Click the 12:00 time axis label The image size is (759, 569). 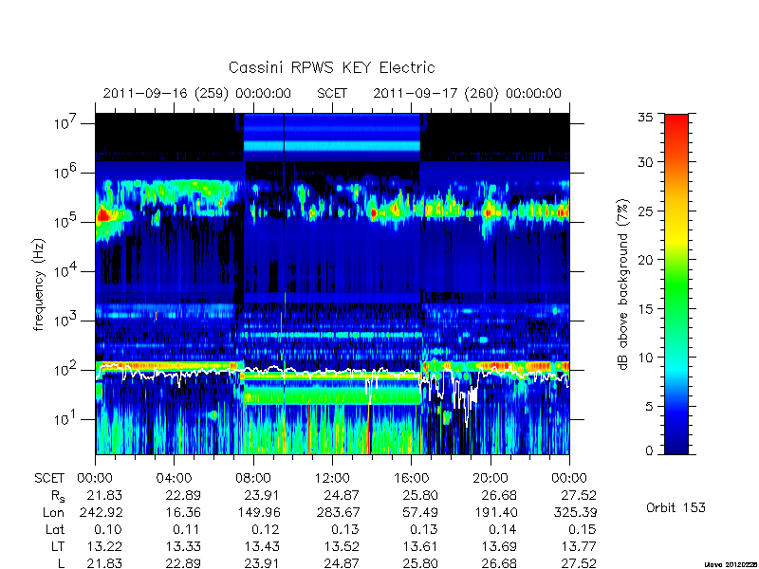(332, 479)
